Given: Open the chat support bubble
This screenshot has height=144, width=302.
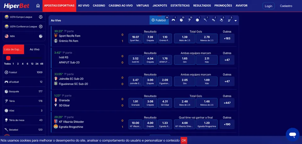Looking at the screenshot, I should pyautogui.click(x=292, y=135).
